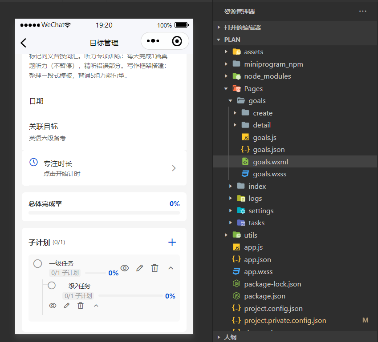Click the node_modules folder icon
Screen dimensions: 378x342
[x=236, y=76]
